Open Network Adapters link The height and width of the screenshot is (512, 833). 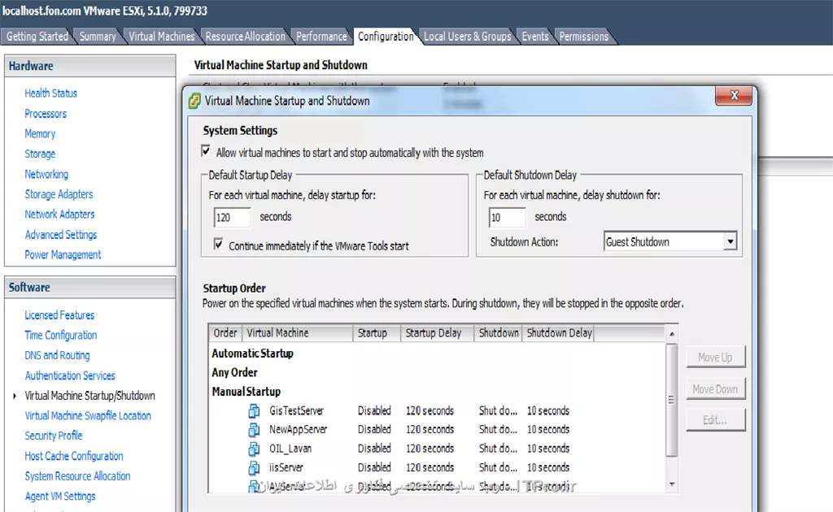coord(59,215)
